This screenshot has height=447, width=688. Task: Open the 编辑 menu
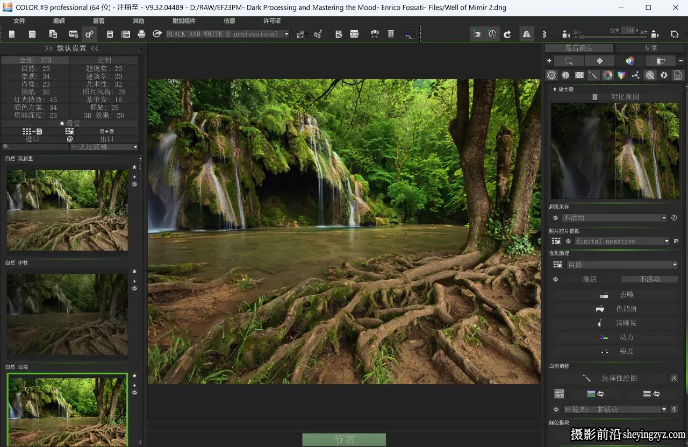click(x=59, y=20)
